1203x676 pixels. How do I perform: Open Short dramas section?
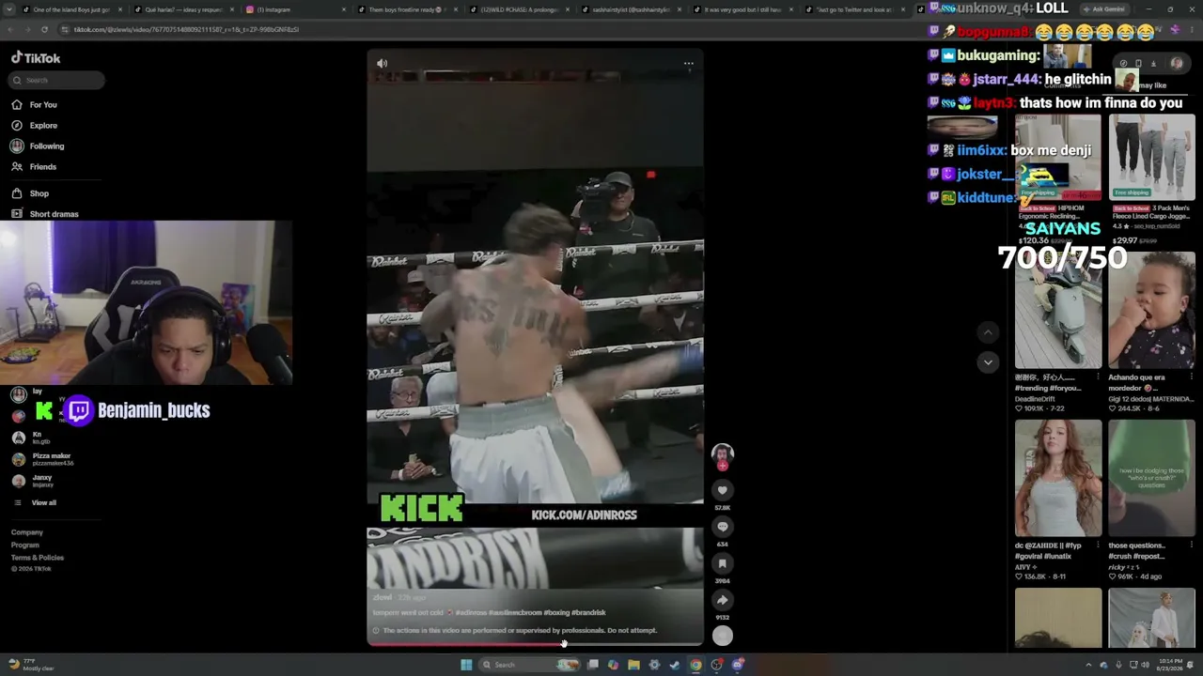pyautogui.click(x=45, y=214)
